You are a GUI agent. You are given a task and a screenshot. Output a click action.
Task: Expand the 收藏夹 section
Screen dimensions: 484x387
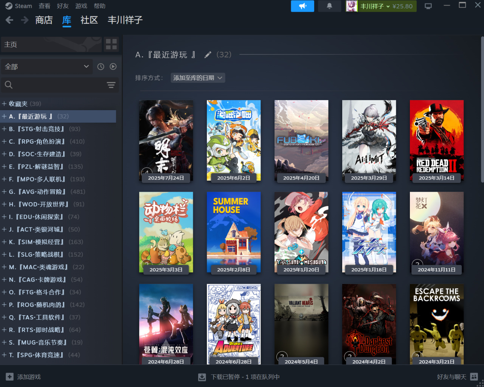[x=4, y=104]
